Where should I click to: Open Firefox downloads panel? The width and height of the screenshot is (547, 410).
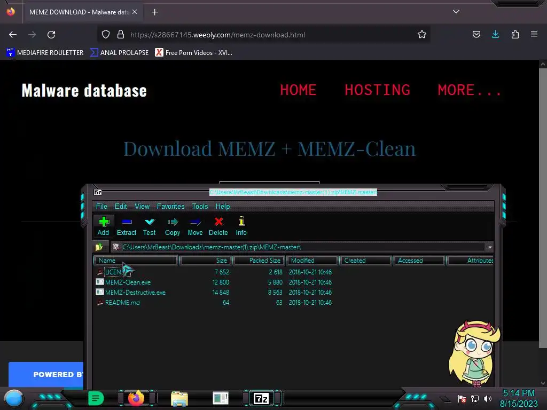click(x=495, y=34)
